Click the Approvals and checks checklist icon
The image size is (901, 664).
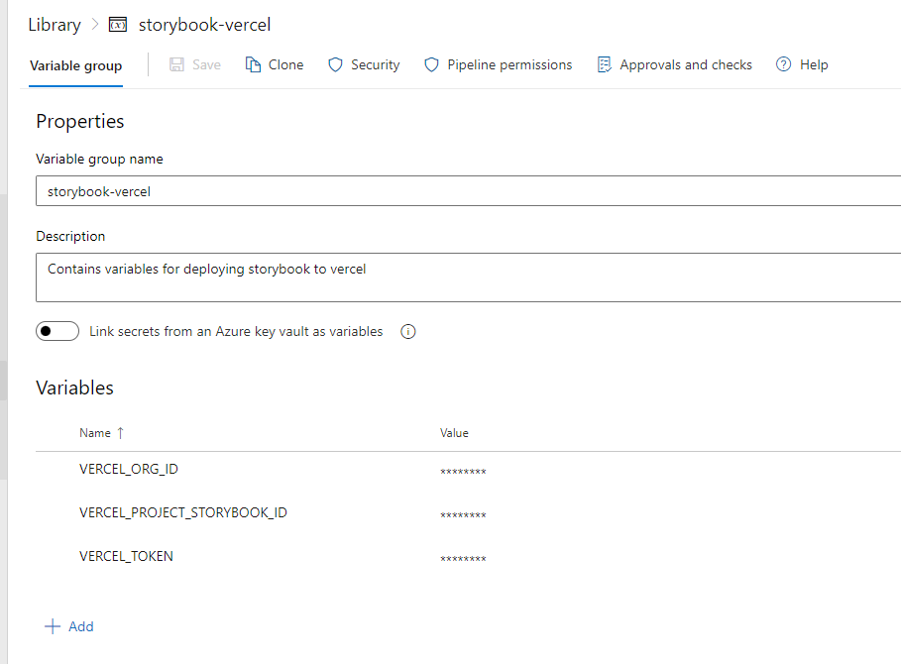click(604, 64)
